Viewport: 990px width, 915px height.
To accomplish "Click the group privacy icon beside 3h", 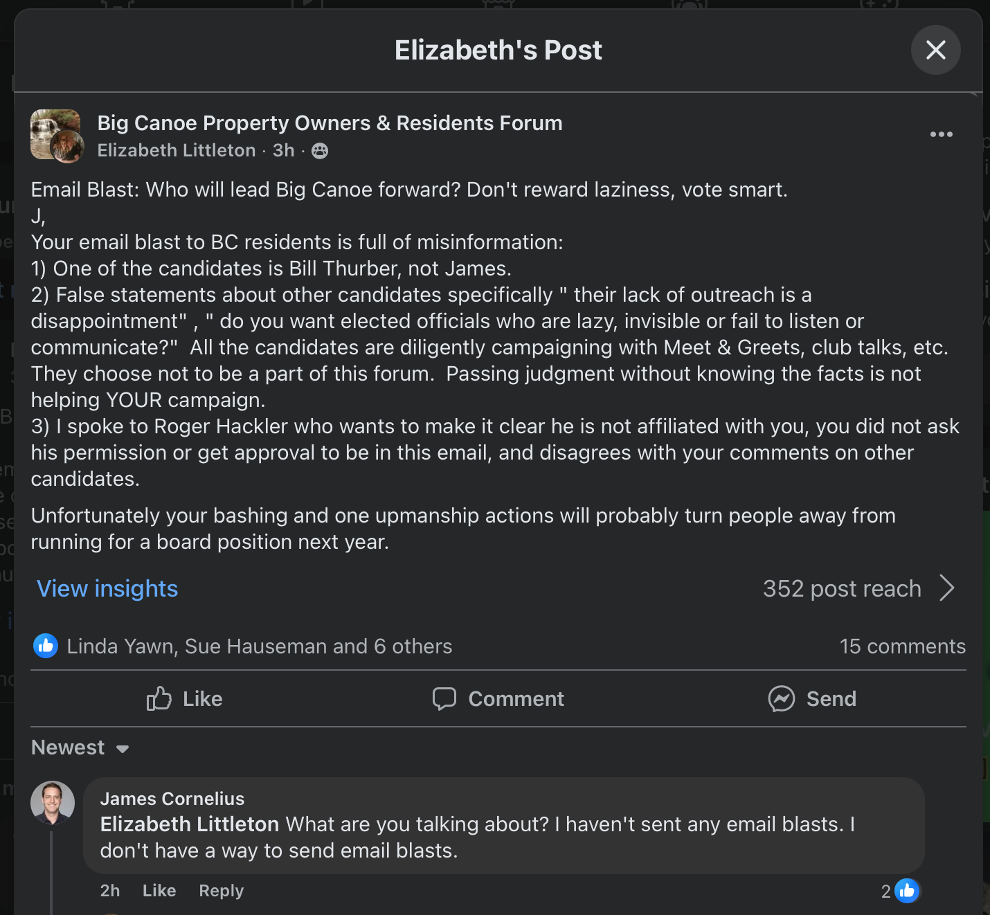I will [x=320, y=151].
